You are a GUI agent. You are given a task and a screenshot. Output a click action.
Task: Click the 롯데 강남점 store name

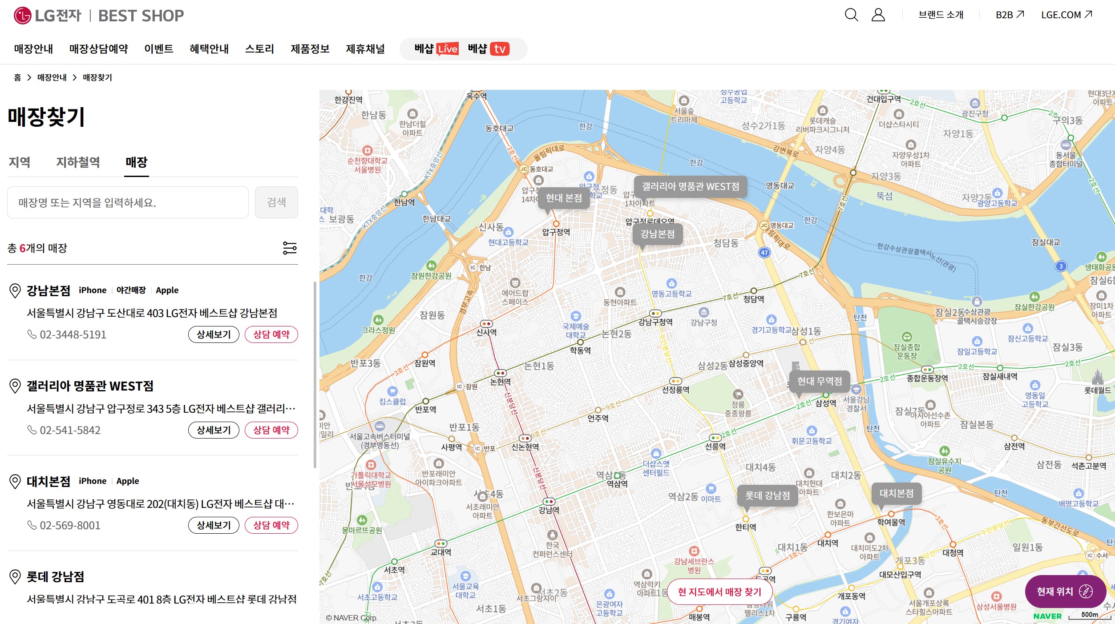[x=55, y=577]
